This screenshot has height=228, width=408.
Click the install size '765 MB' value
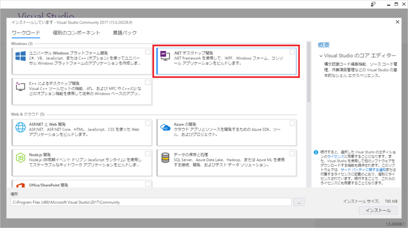tap(391, 201)
